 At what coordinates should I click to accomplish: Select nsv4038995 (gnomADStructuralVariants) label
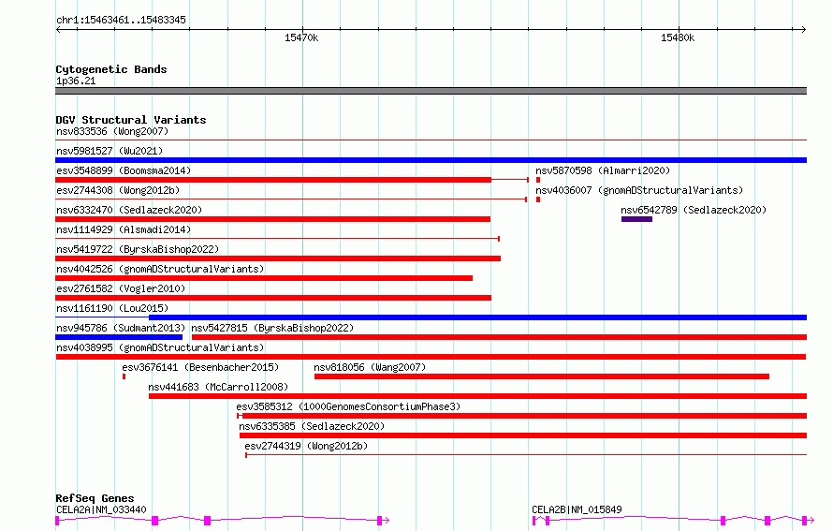pos(160,347)
